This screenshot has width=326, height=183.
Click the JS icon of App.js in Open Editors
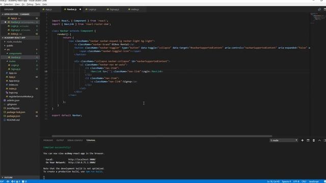[9, 18]
